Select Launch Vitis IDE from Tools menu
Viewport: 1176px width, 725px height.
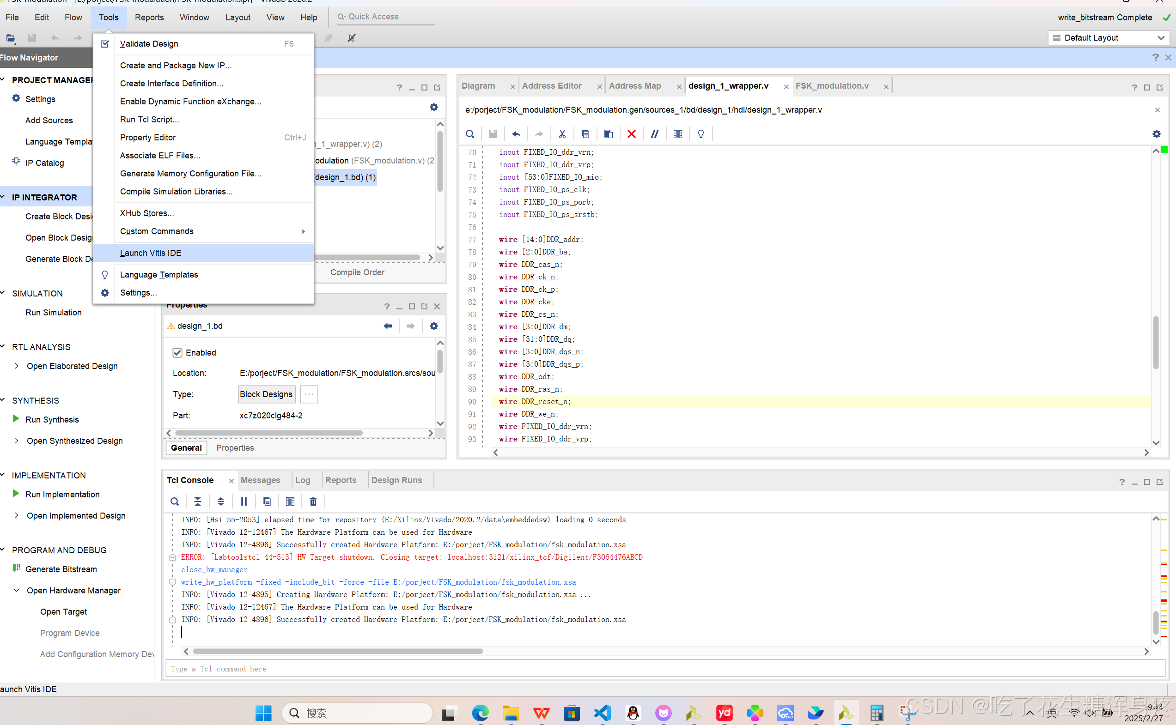coord(203,253)
